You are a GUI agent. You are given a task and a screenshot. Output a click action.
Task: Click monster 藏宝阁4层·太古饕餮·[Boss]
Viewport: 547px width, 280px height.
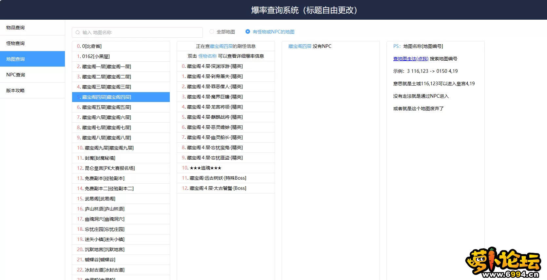click(x=226, y=188)
